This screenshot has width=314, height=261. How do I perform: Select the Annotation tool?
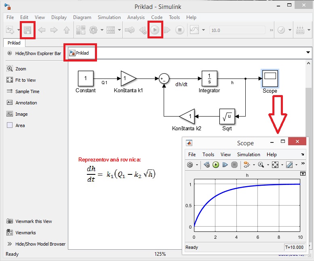[x=22, y=103]
